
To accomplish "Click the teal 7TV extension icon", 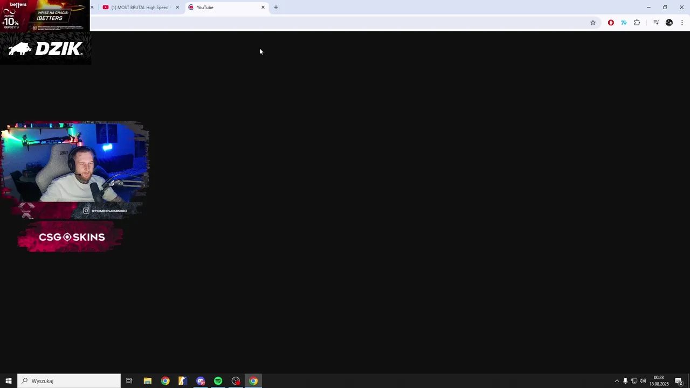I will click(624, 23).
